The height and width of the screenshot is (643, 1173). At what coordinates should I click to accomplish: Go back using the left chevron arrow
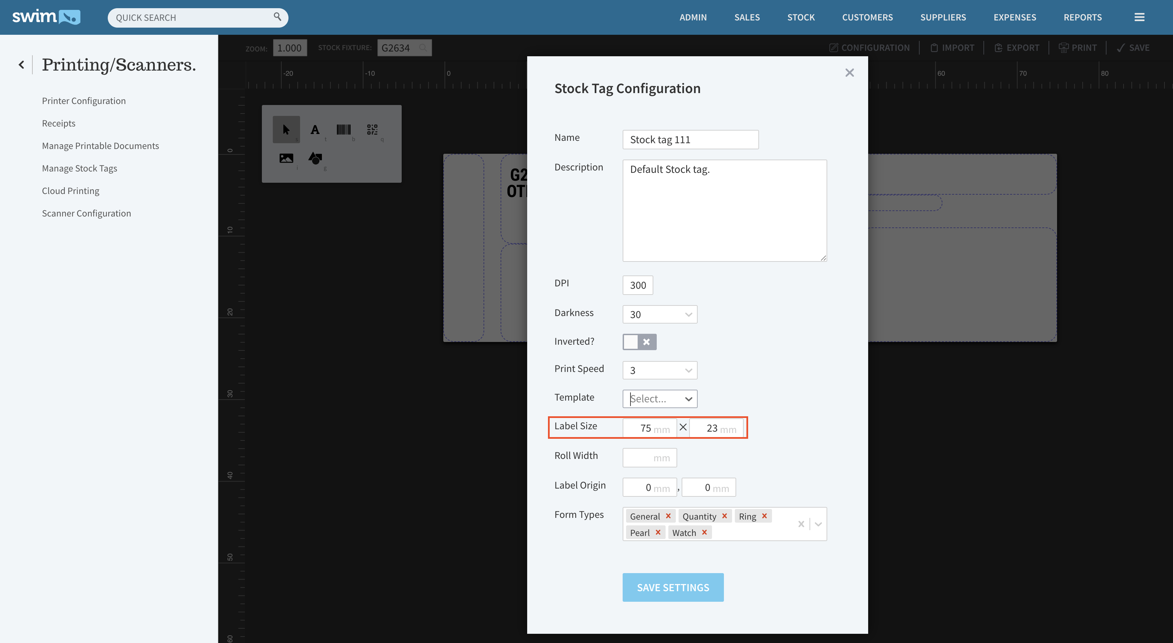21,65
